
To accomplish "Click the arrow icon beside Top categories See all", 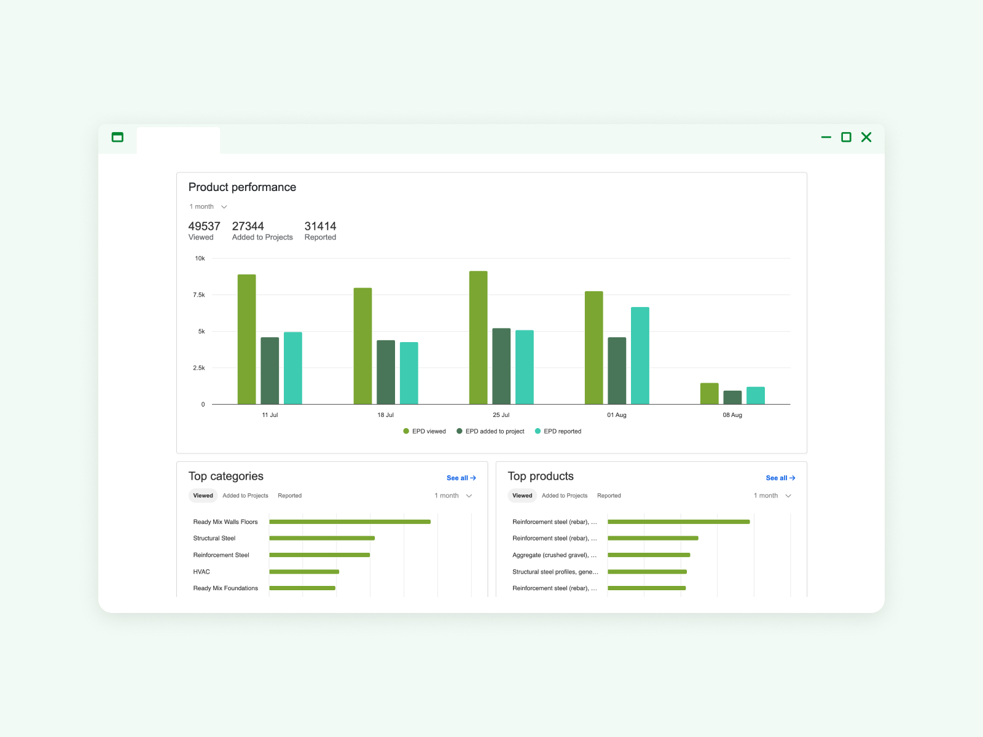I will coord(473,477).
